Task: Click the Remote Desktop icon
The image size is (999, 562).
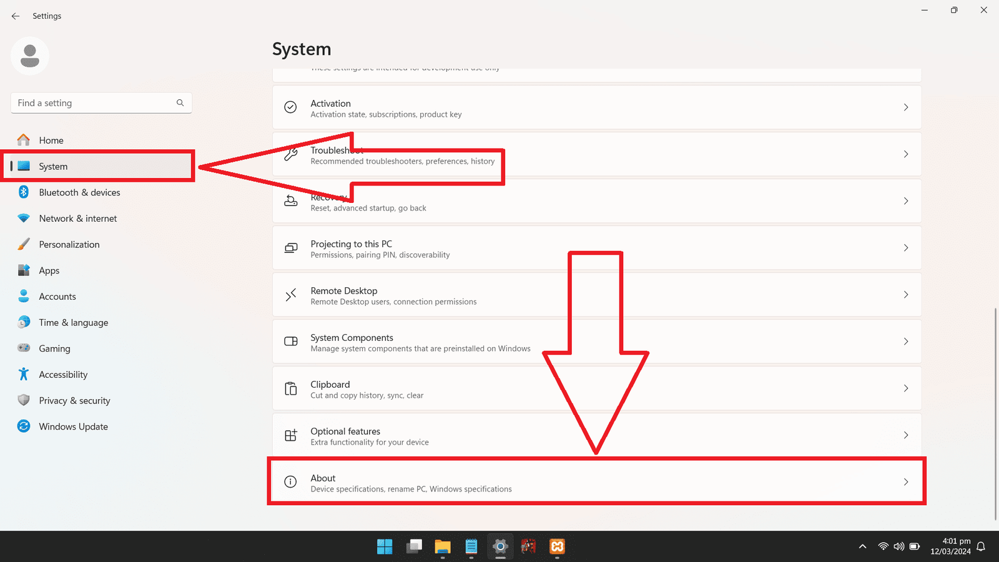Action: pyautogui.click(x=290, y=295)
